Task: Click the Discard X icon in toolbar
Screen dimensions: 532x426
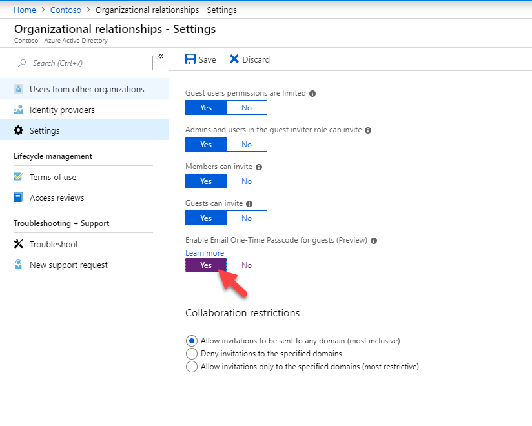Action: click(235, 59)
